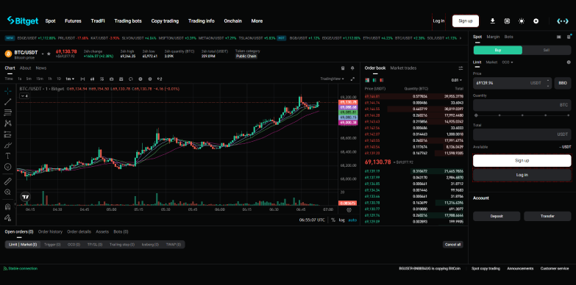Image resolution: width=576 pixels, height=285 pixels.
Task: Favorite BTC/USDT with star icon
Action: 48,54
